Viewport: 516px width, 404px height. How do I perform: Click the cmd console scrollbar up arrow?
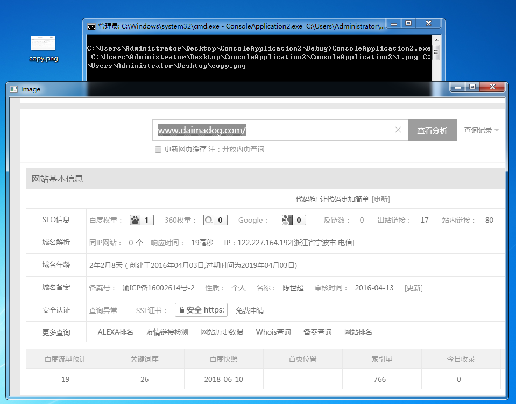436,40
